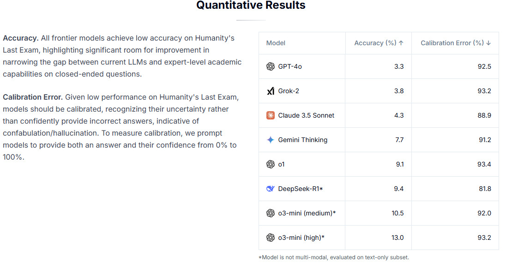
Task: Click the Claude 3.5 Sonnet label
Action: (x=306, y=115)
